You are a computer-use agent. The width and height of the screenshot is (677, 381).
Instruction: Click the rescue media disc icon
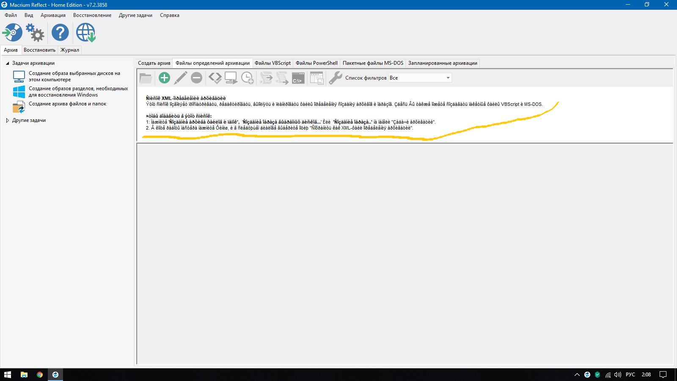(13, 33)
